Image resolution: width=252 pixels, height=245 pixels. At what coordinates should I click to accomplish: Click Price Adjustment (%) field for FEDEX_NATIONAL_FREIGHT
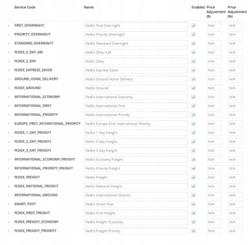click(235, 186)
